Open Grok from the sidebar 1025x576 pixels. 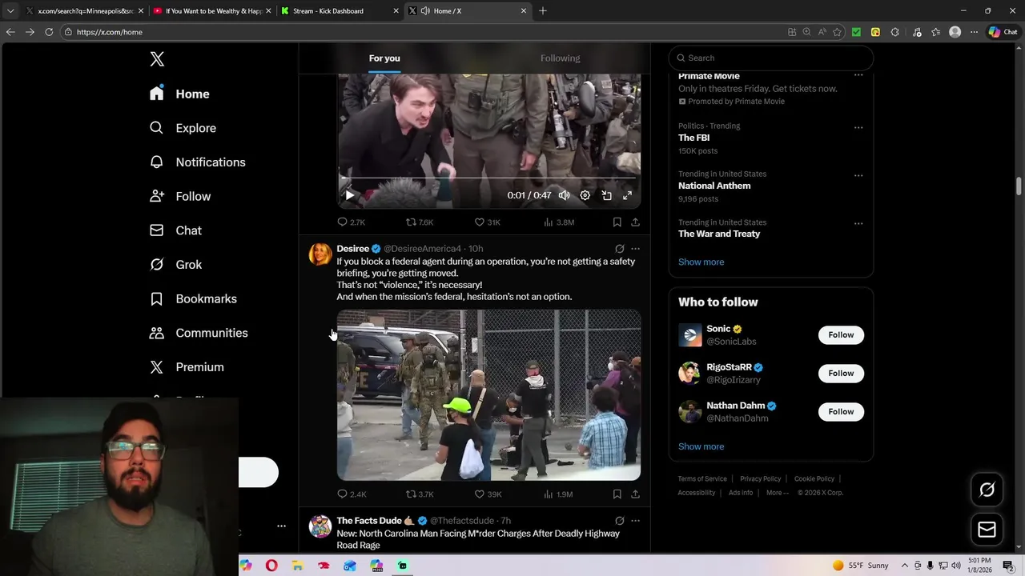[175, 265]
